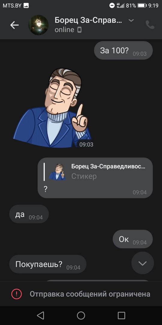Image resolution: width=162 pixels, height=325 pixels.
Task: Tap the quoted Стикер reply preview
Action: pyautogui.click(x=94, y=172)
